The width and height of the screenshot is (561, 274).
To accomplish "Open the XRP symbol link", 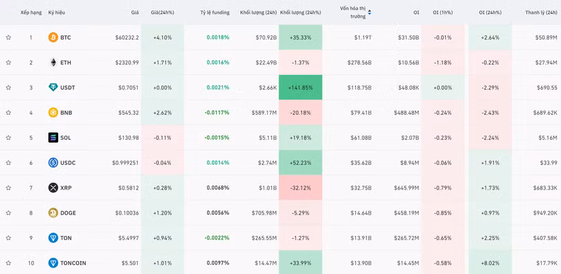I will [x=66, y=188].
